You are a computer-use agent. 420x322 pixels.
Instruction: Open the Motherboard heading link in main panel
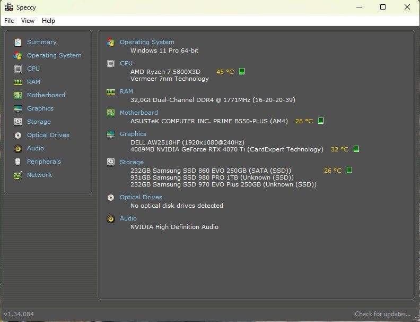pyautogui.click(x=139, y=113)
